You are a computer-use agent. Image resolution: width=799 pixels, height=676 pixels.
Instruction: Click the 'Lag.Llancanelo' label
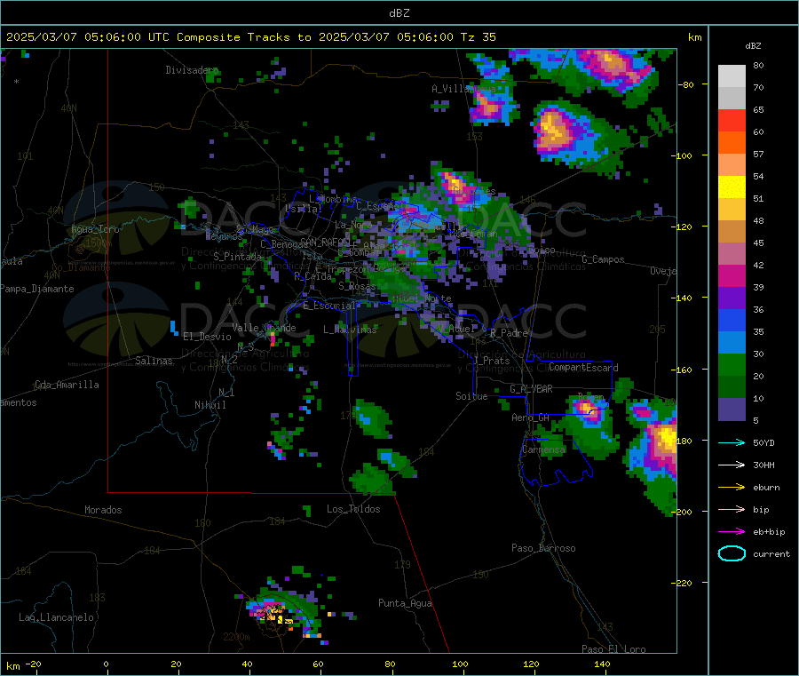tap(56, 617)
